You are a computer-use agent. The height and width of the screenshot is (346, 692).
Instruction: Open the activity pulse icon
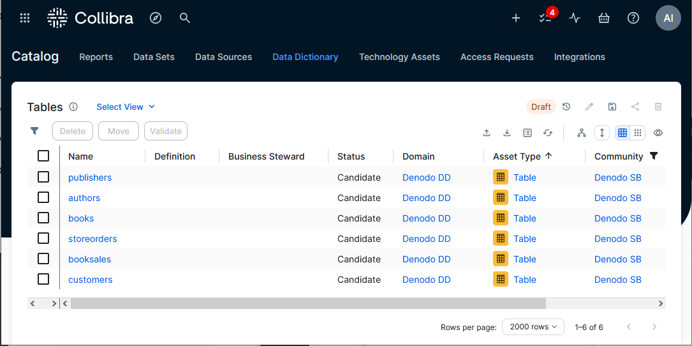click(x=574, y=18)
